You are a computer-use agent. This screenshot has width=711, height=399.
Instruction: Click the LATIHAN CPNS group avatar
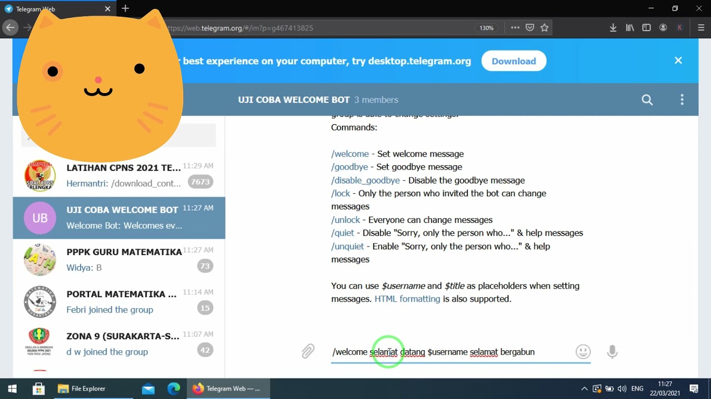pyautogui.click(x=40, y=175)
